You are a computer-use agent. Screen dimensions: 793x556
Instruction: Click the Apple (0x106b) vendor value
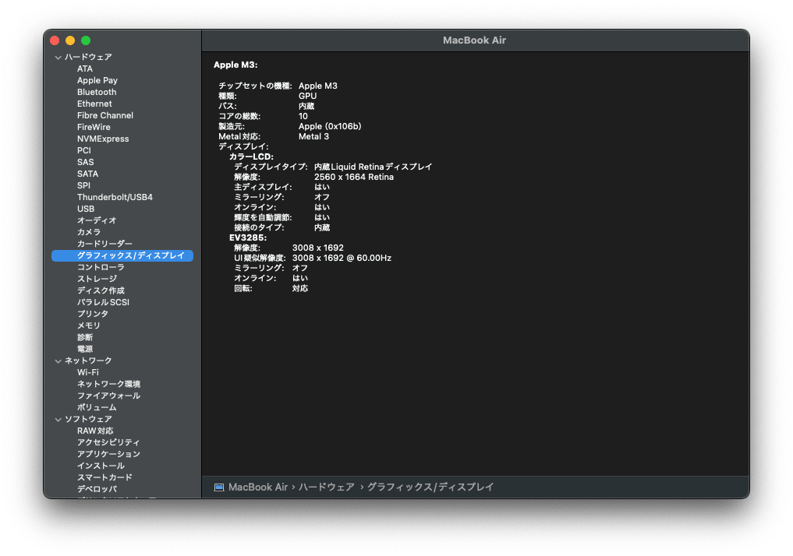[330, 126]
